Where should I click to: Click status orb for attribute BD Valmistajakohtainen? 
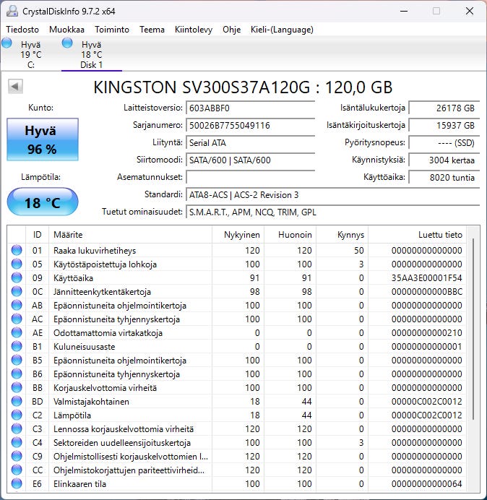(17, 401)
